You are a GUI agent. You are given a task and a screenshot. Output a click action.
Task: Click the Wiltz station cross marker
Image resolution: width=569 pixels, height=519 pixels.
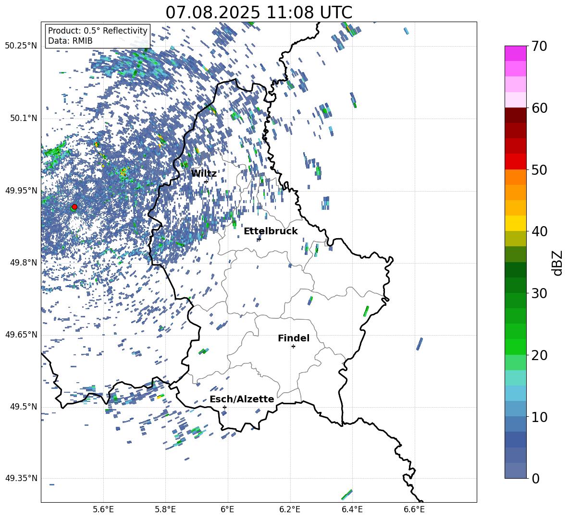(x=206, y=181)
